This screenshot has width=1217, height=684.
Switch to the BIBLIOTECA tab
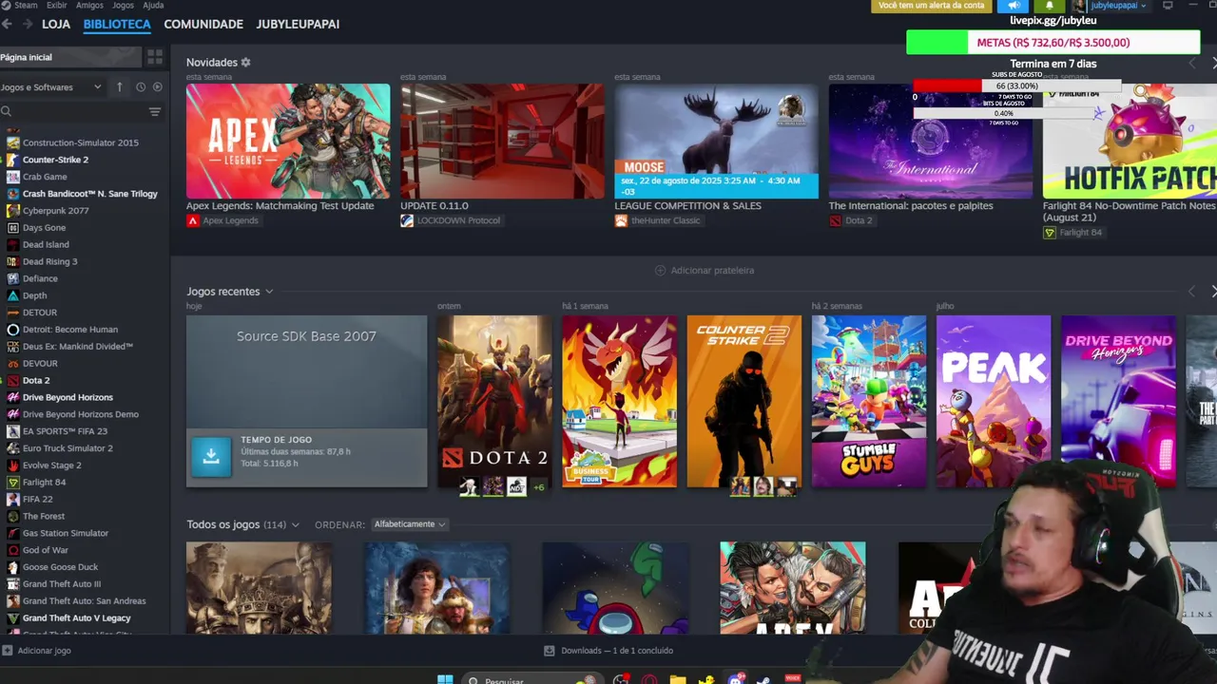click(117, 24)
